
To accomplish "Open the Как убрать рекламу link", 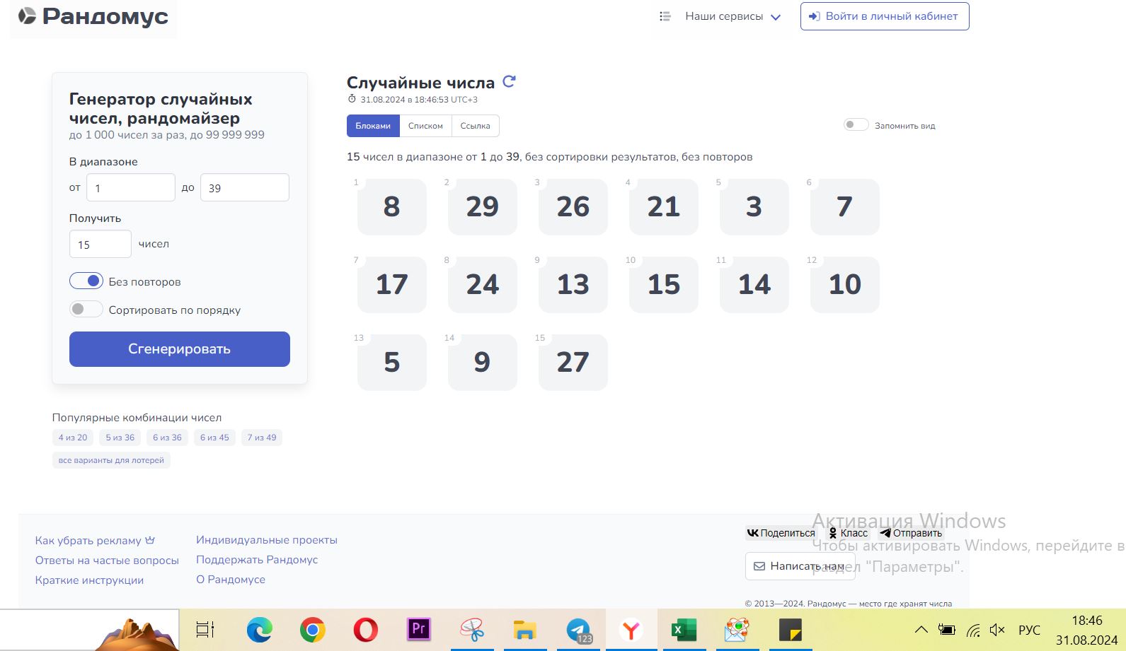I will click(95, 540).
